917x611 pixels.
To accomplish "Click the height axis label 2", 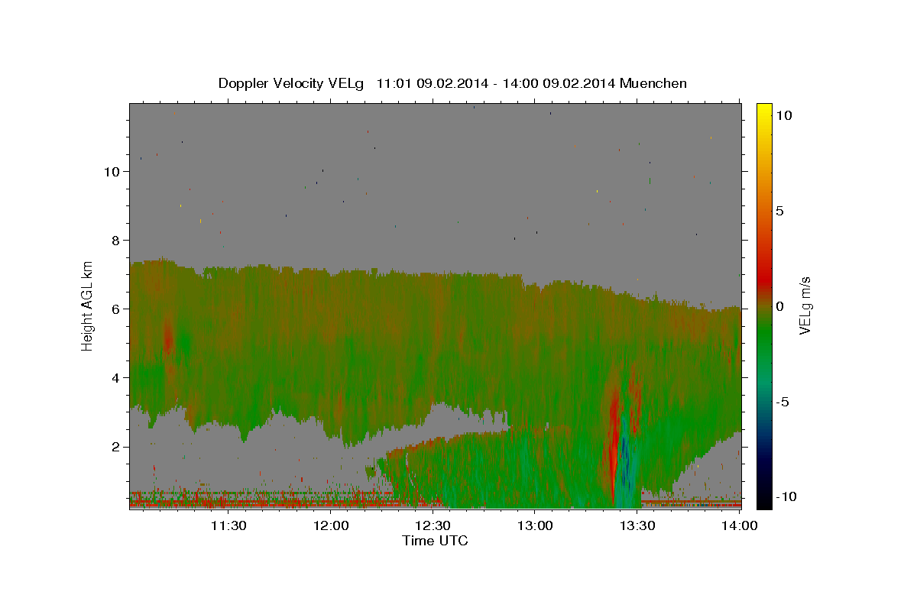I will point(117,446).
